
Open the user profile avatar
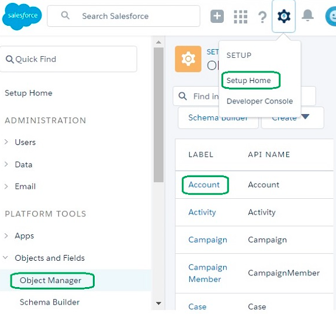pyautogui.click(x=331, y=16)
